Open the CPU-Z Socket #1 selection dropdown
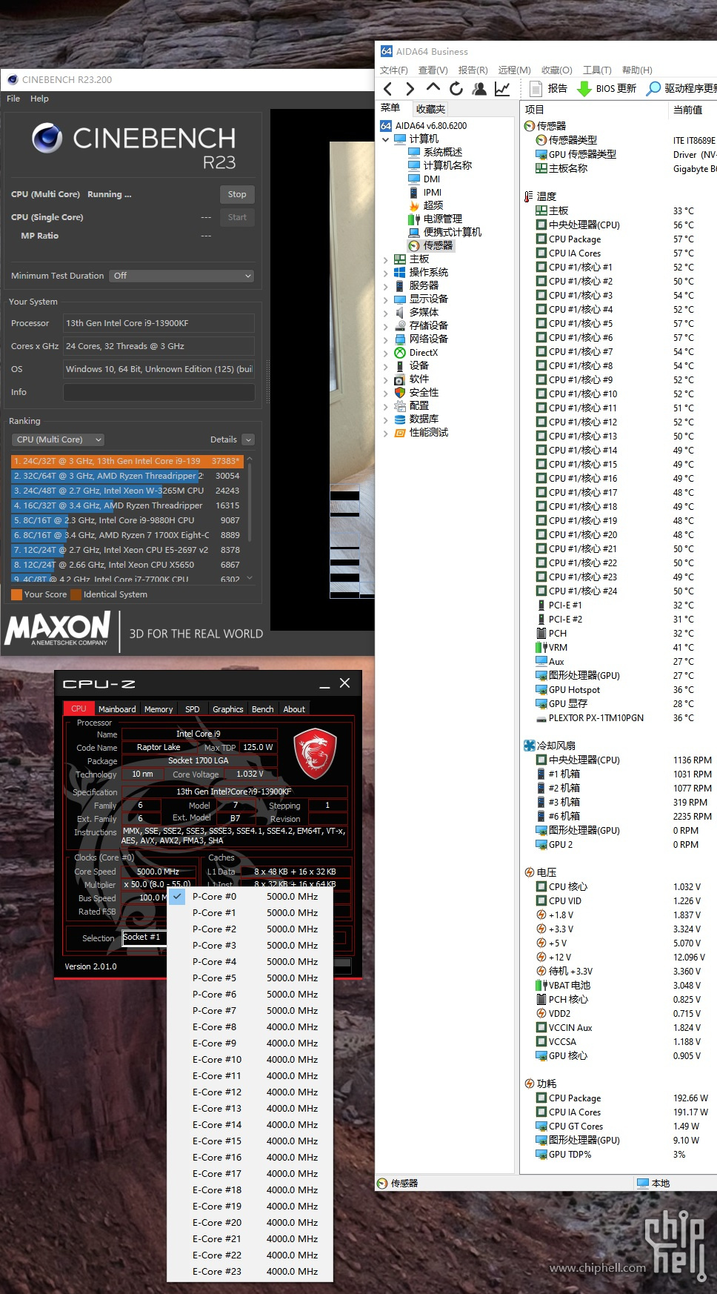 point(145,938)
